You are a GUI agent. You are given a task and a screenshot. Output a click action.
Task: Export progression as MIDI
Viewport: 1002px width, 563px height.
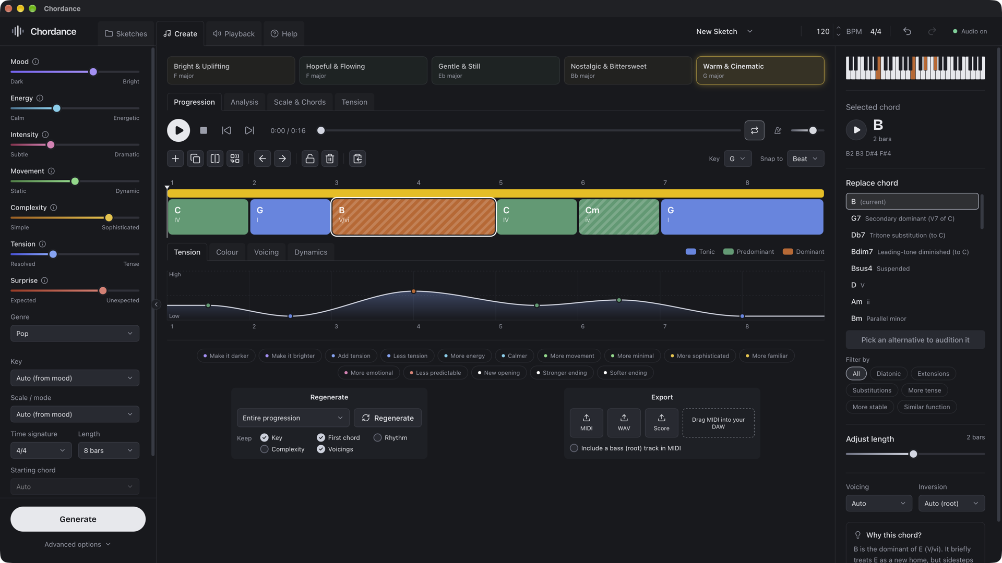pos(587,423)
